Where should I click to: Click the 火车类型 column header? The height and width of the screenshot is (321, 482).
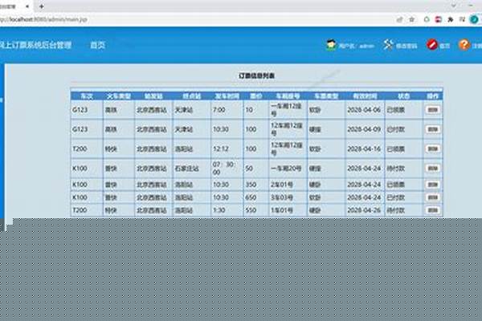tap(119, 96)
